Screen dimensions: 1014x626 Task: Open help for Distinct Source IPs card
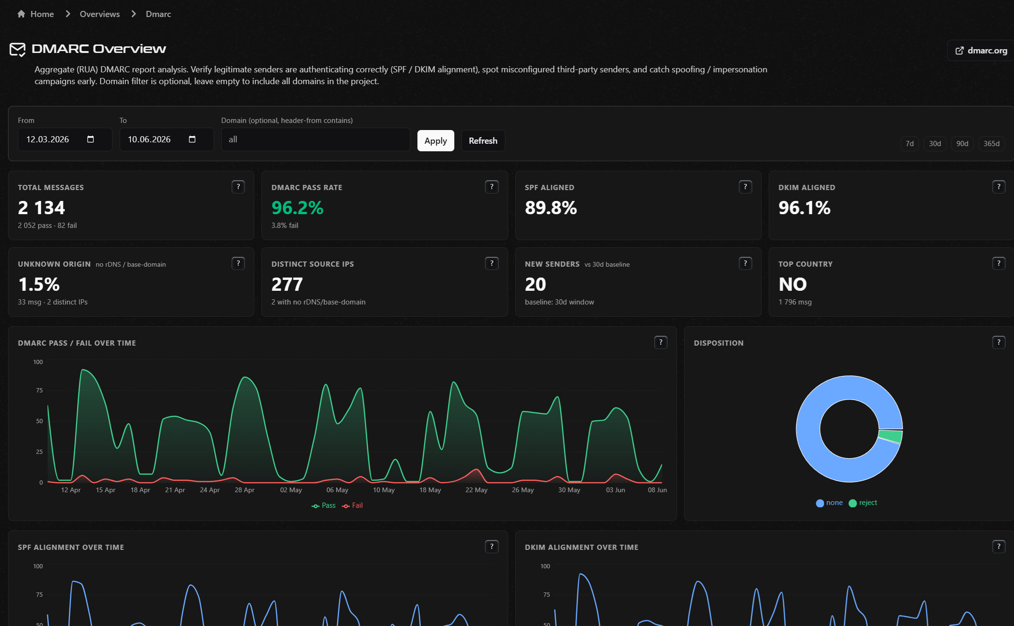[492, 263]
